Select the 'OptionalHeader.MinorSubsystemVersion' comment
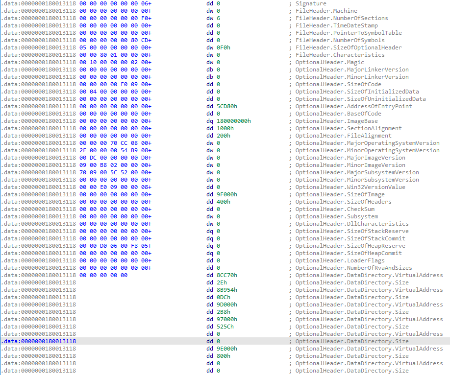The width and height of the screenshot is (450, 375). tap(357, 180)
